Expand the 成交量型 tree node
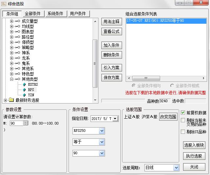210x175 pixels. pos(12,21)
